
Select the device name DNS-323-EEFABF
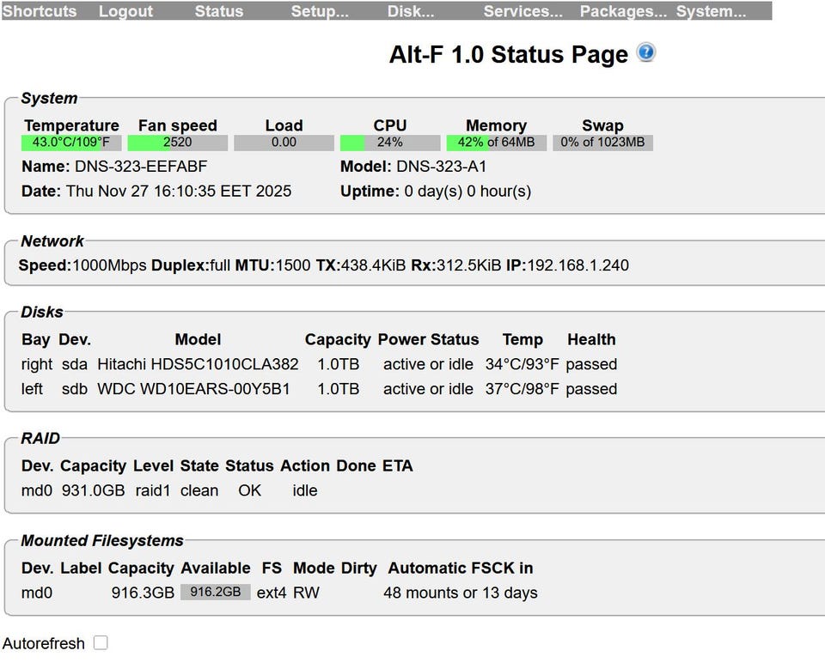[x=141, y=167]
